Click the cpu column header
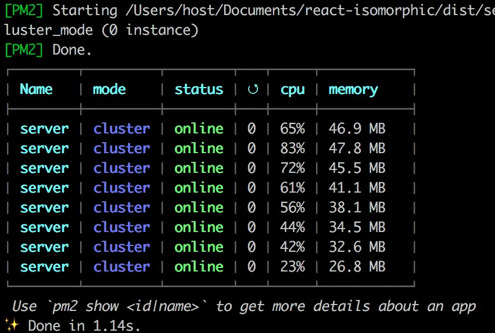 click(293, 90)
